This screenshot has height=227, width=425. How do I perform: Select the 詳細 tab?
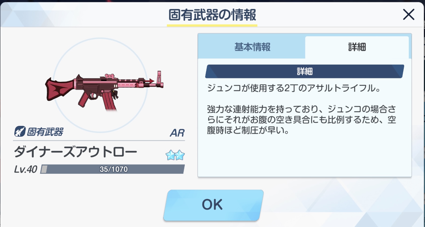coord(357,47)
